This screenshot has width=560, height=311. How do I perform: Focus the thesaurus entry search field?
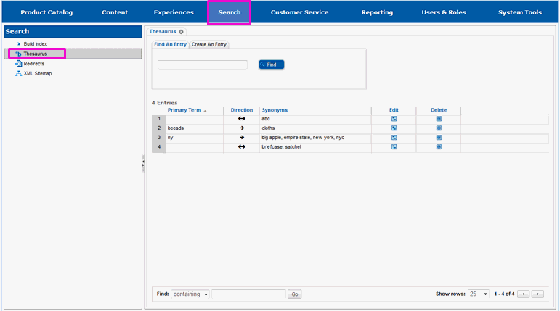[x=203, y=65]
